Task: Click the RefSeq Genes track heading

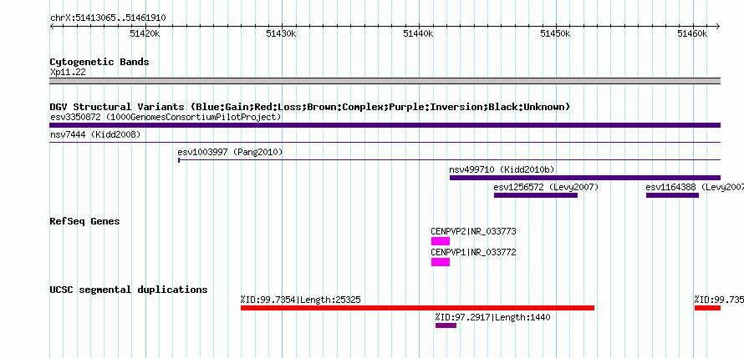Action: click(x=85, y=221)
